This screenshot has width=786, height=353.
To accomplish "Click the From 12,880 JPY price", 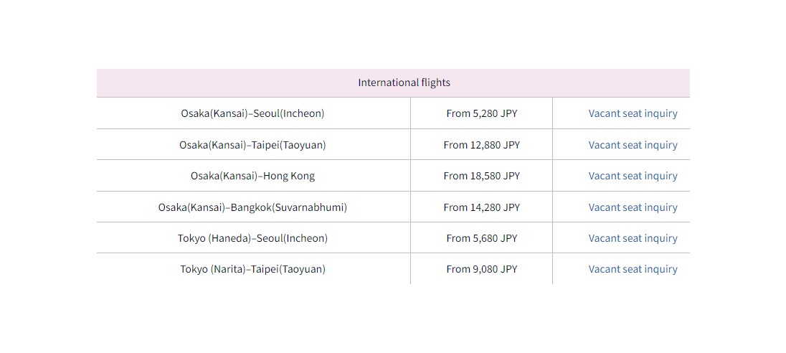I will [x=482, y=145].
